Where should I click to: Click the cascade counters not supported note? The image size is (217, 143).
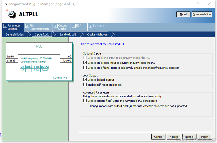click(x=138, y=106)
